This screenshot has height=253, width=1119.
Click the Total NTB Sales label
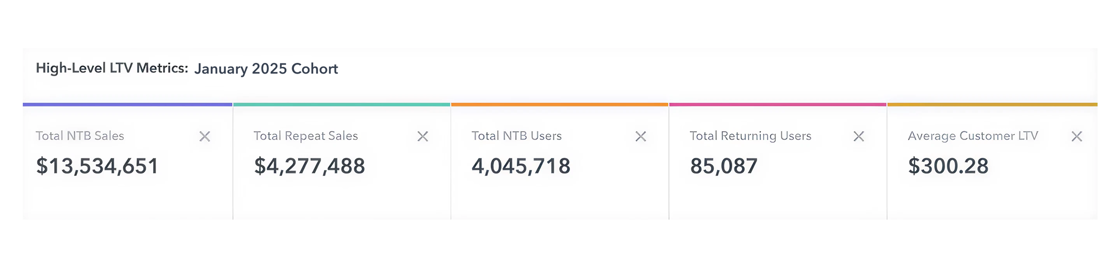[80, 136]
